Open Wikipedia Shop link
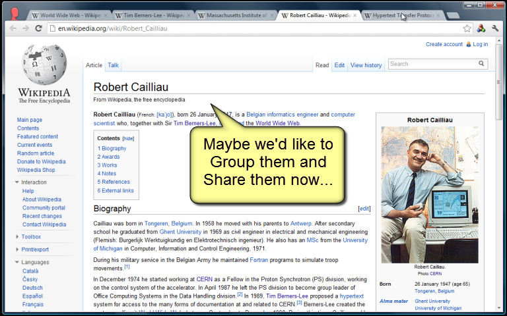Screen dimensions: 507x316 coord(36,170)
